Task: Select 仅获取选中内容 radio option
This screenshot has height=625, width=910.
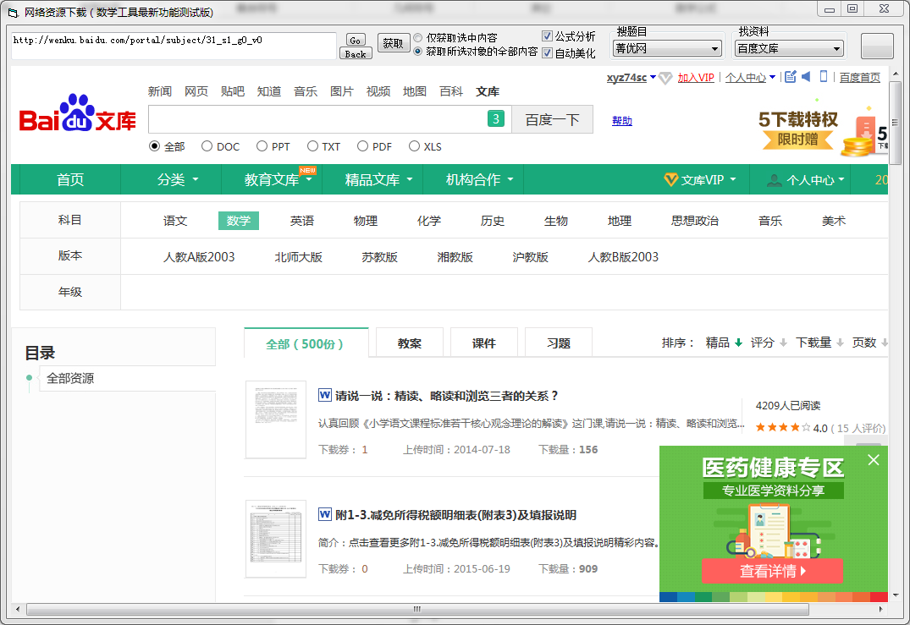Action: tap(418, 38)
